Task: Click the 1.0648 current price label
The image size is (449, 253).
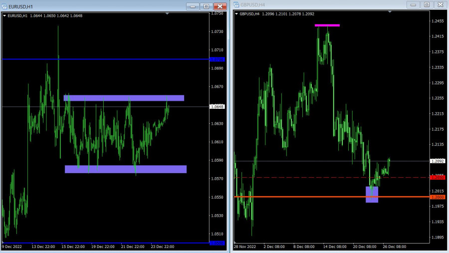Action: [217, 107]
